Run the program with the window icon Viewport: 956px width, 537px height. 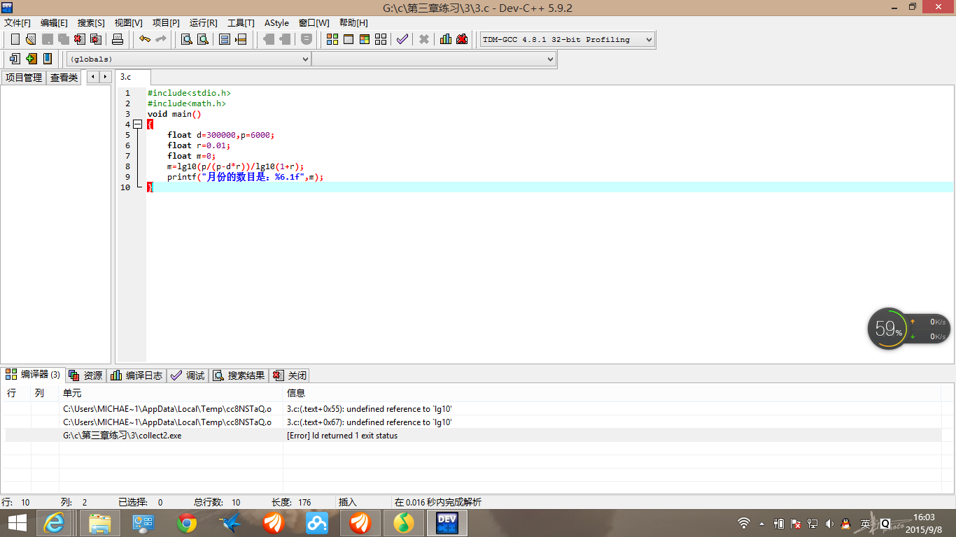[x=349, y=39]
